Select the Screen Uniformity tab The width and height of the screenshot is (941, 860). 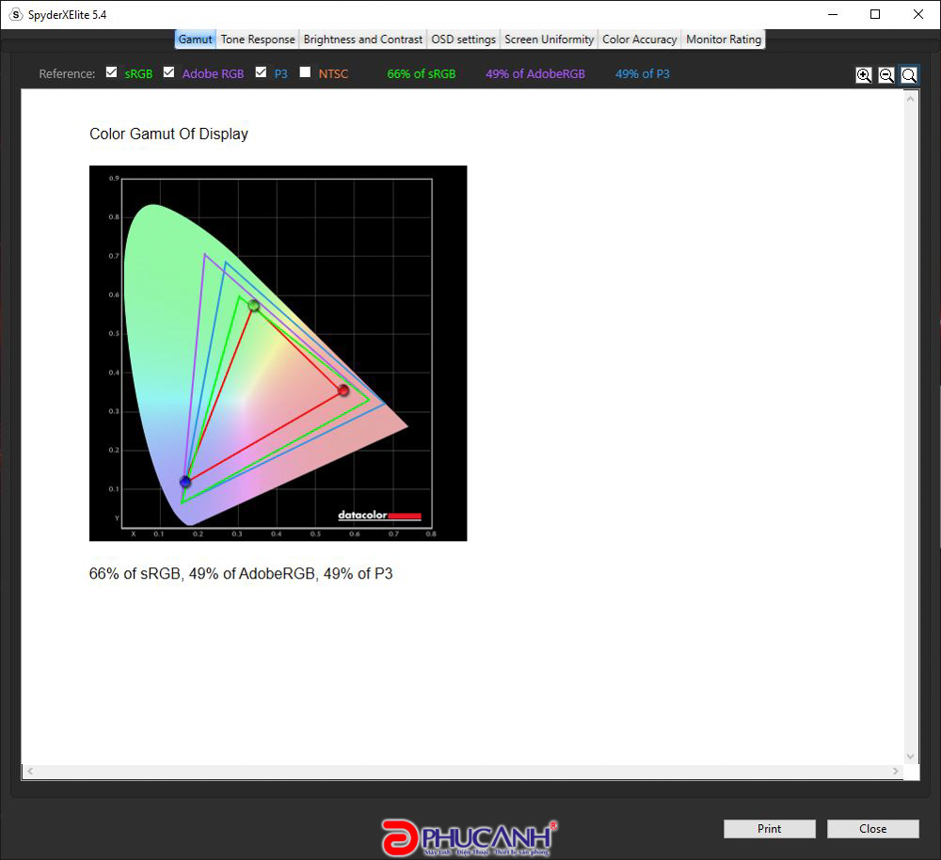[549, 40]
